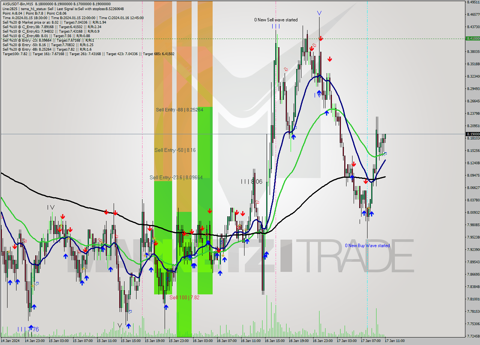Screen dimensions: 480x345
Task: Click the '17 Jan 03:00' time axis label
Action: pos(346,341)
